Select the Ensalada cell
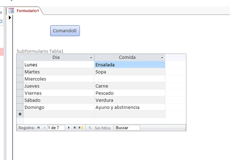 coord(130,65)
